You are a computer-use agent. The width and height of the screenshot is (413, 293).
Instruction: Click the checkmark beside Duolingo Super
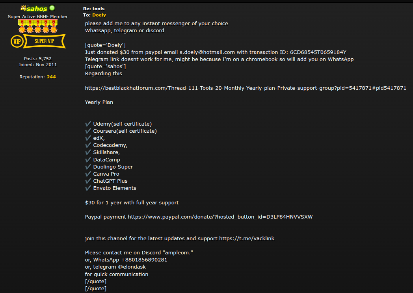88,167
